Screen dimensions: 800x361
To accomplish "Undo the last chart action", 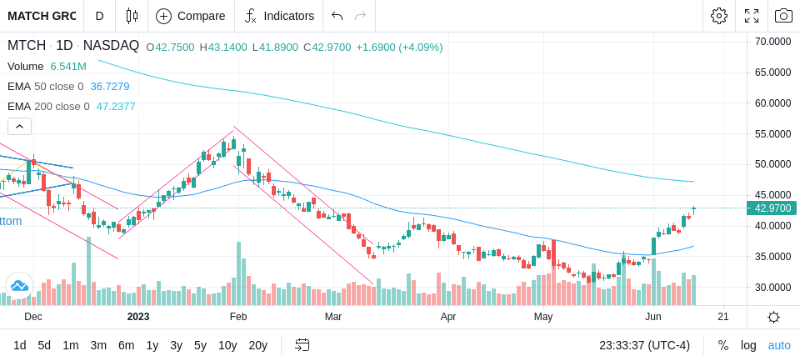I will [337, 16].
